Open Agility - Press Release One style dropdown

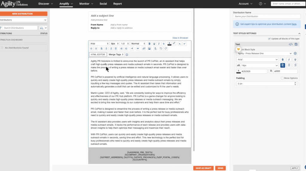[x=264, y=54]
